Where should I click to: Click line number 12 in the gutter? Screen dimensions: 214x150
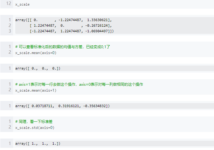click(x=9, y=3)
